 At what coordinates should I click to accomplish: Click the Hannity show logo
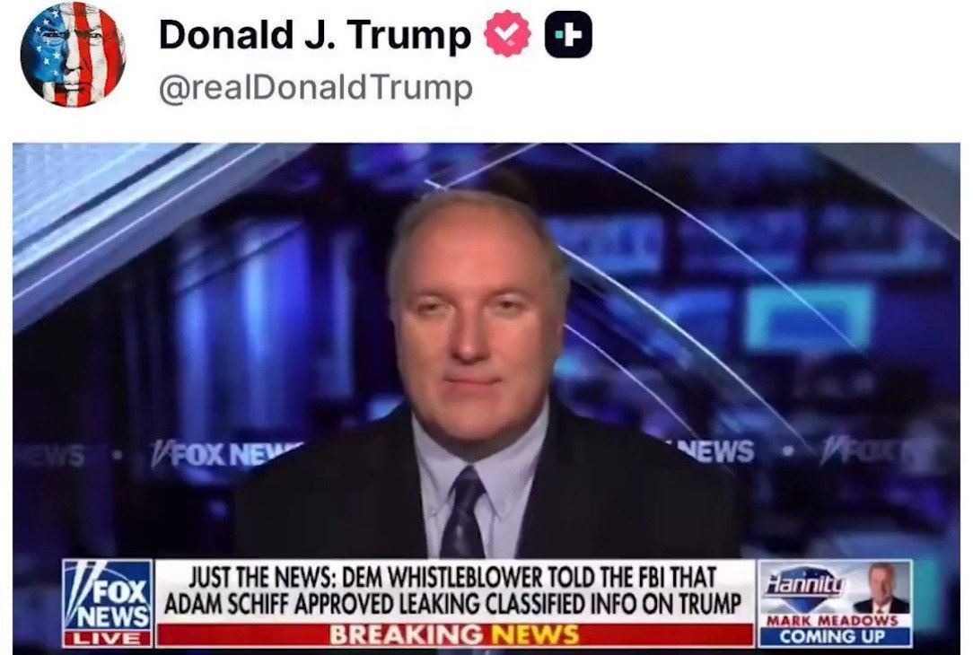pyautogui.click(x=805, y=584)
